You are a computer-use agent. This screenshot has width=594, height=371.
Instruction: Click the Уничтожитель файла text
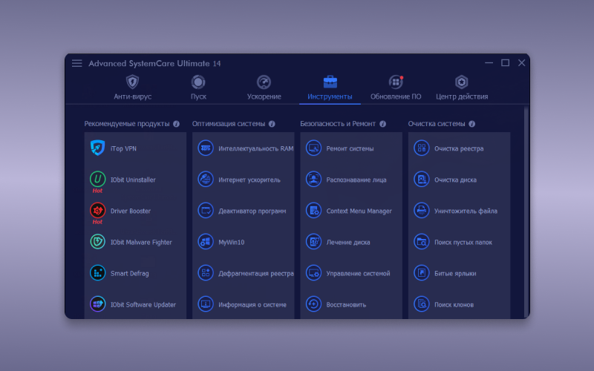466,211
